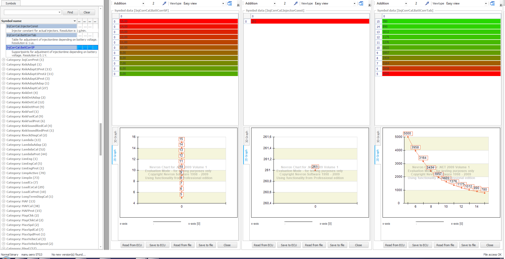Click the window layout icon in BattCorrTab toolbar
The image size is (505, 259).
click(492, 3)
